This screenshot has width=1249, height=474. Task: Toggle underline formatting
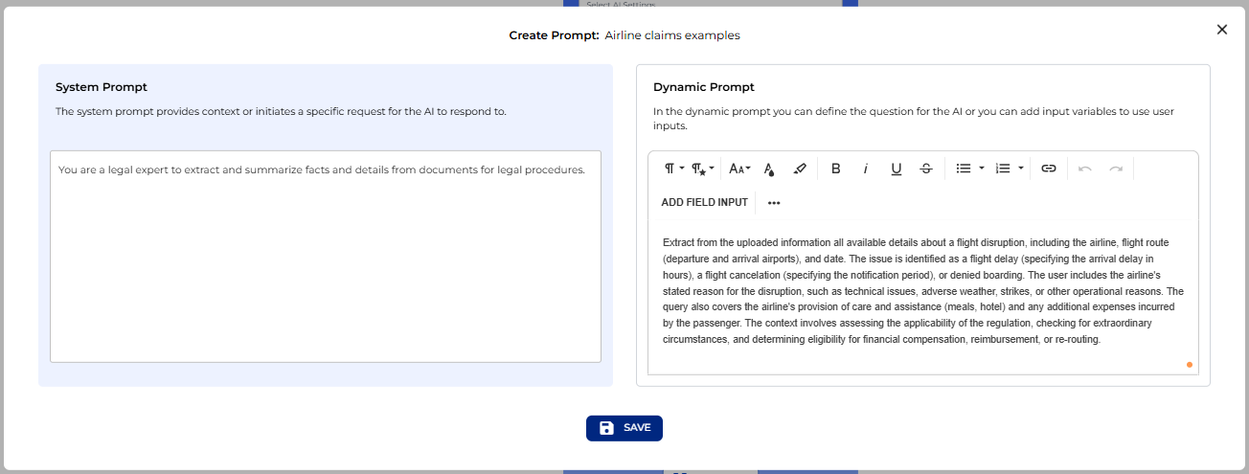click(x=897, y=169)
